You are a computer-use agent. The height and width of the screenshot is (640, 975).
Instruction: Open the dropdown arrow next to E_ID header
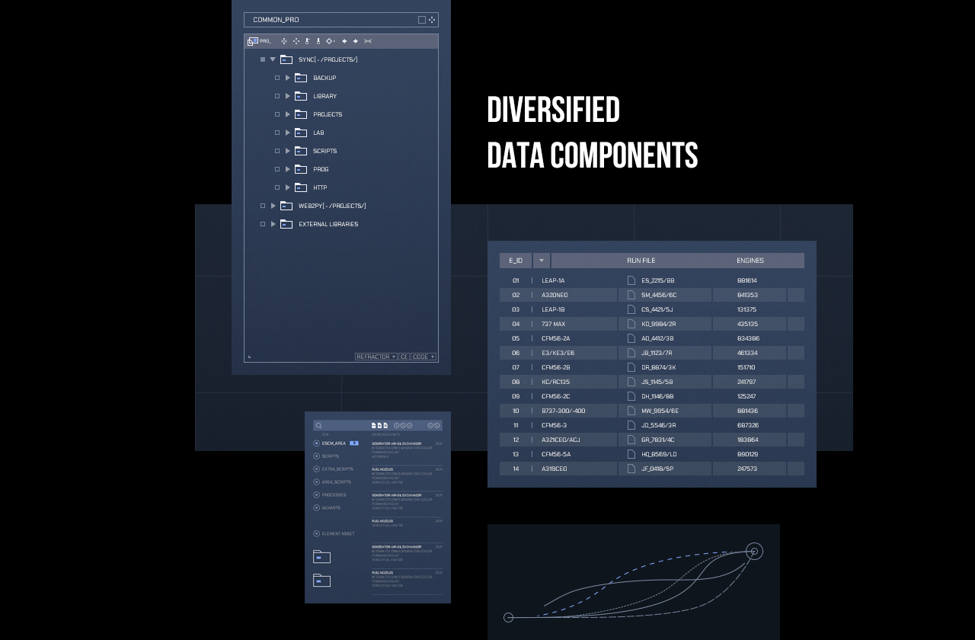pyautogui.click(x=542, y=261)
